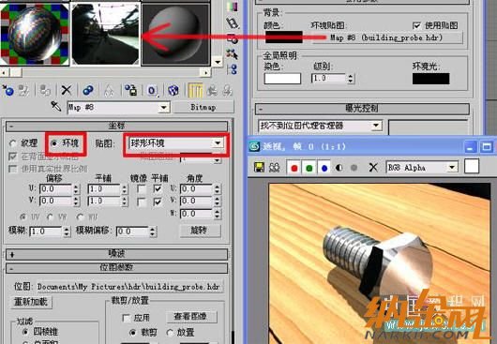Click the 重新加载 reload button
This screenshot has height=344, width=497.
31,302
